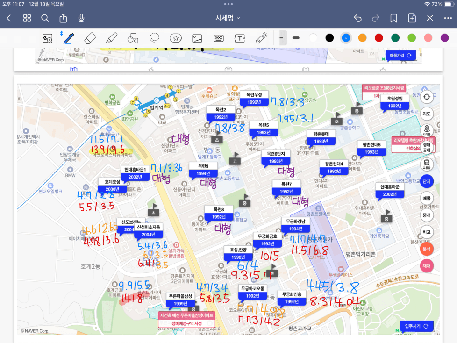The height and width of the screenshot is (343, 457).
Task: Open the share and export menu
Action: point(63,18)
